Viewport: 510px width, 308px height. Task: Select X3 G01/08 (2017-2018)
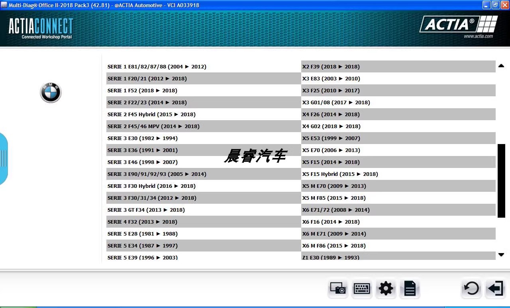tap(398, 102)
